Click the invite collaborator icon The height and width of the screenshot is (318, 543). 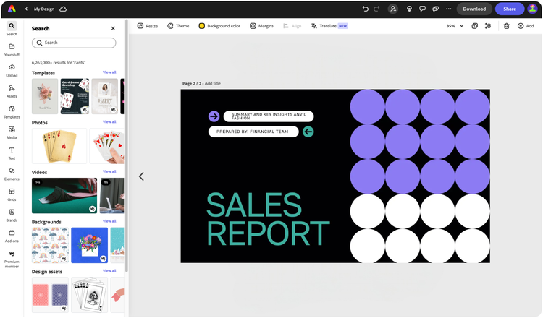point(393,9)
